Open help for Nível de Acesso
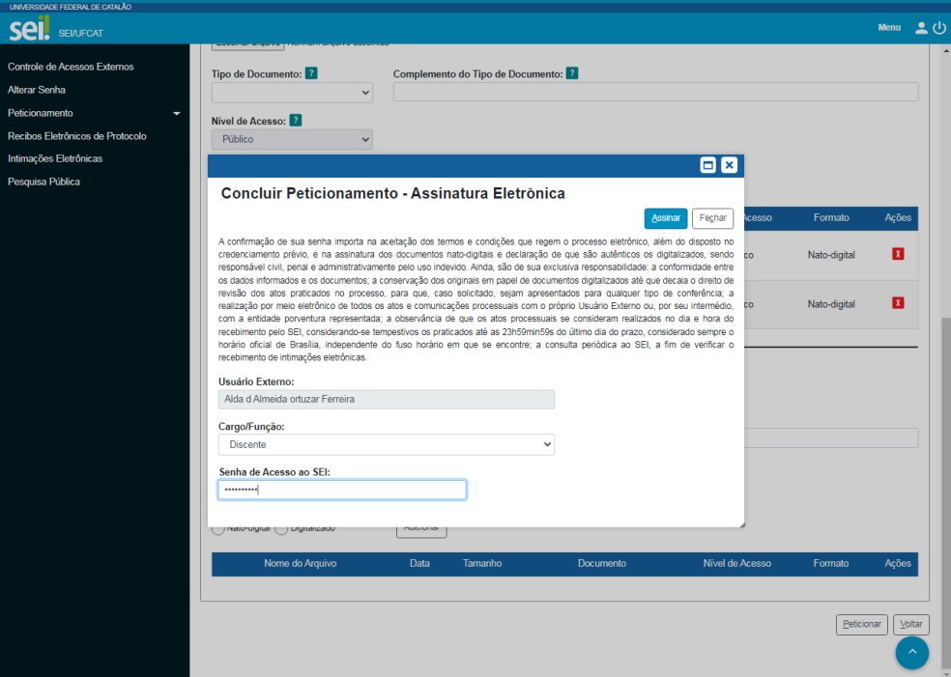Viewport: 951px width, 677px height. pos(296,120)
